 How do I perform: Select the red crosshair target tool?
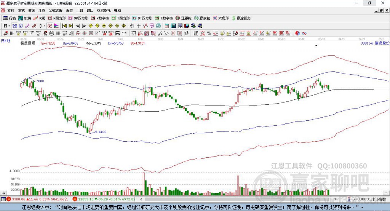pyautogui.click(x=78, y=34)
